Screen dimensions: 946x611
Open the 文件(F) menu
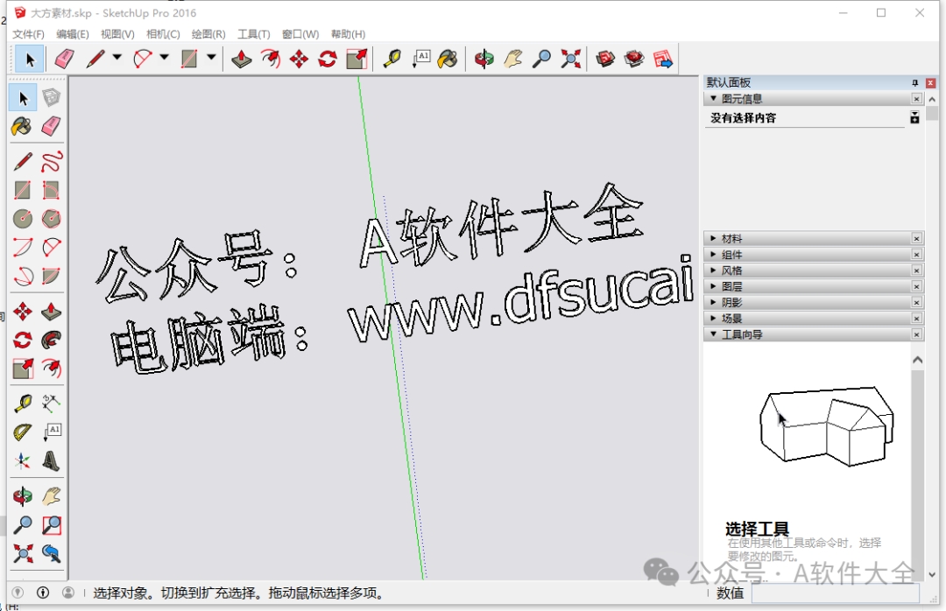coord(28,34)
